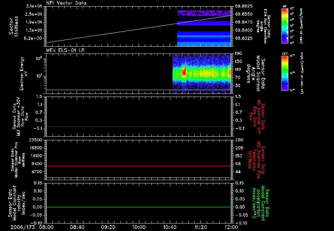
Task: Click the 11:20 time axis label
Action: [x=201, y=227]
